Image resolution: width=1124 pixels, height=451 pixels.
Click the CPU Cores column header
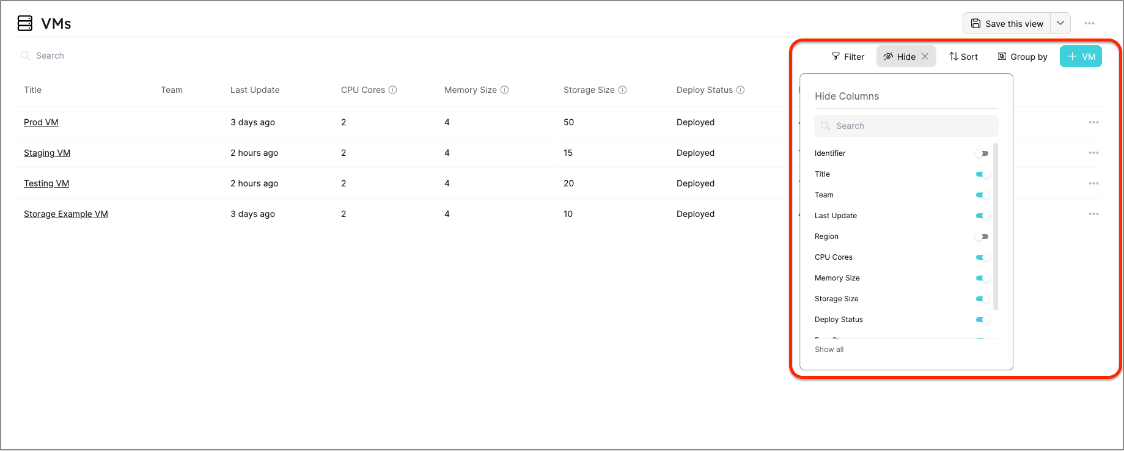(x=363, y=90)
